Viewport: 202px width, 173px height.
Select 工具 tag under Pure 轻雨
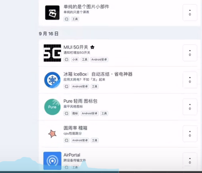pos(104,113)
